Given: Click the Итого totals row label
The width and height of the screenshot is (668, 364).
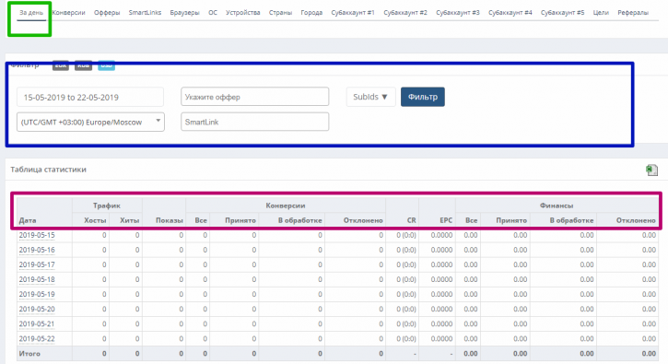Looking at the screenshot, I should (x=29, y=354).
